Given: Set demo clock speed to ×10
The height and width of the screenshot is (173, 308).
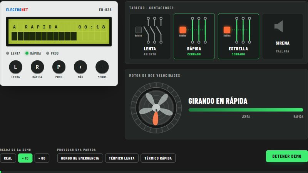Looking at the screenshot, I should tap(25, 158).
